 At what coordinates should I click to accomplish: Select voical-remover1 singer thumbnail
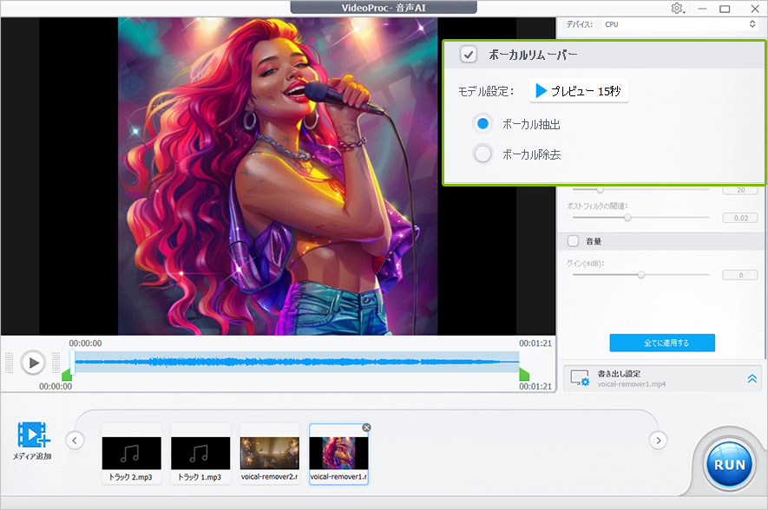[338, 454]
